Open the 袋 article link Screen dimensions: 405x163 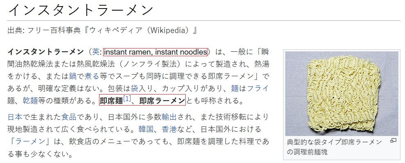click(x=134, y=88)
